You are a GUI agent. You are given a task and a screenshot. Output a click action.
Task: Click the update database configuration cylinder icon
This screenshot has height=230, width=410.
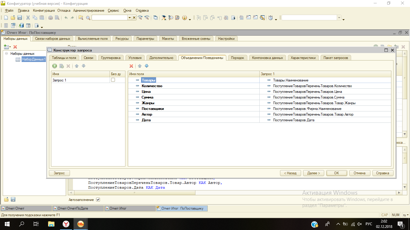(x=21, y=26)
